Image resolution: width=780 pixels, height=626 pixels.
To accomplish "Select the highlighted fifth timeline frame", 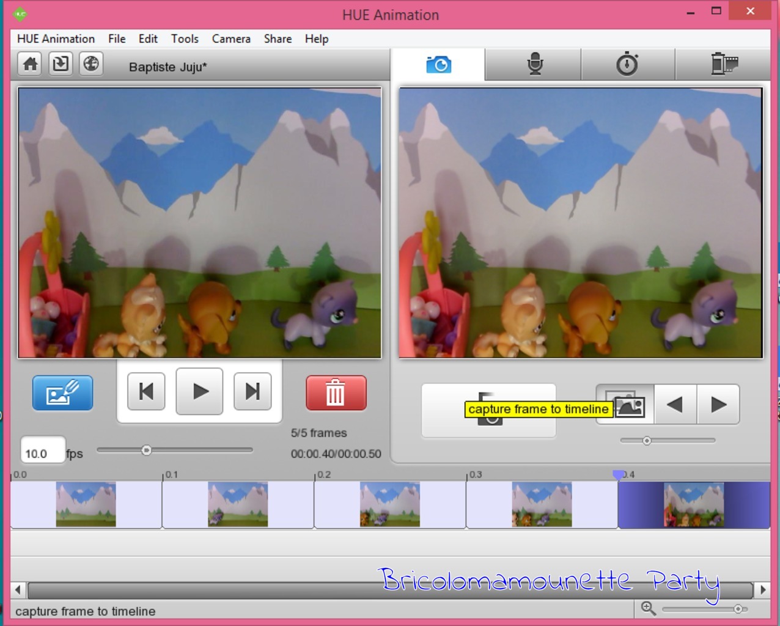I will point(694,504).
